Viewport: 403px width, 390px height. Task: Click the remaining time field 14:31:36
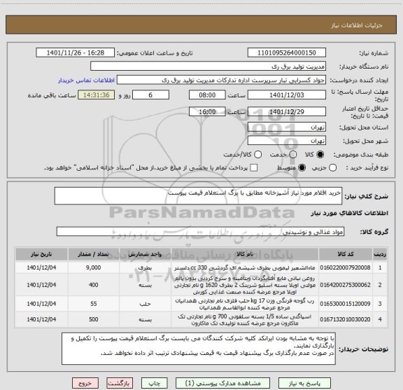point(97,95)
